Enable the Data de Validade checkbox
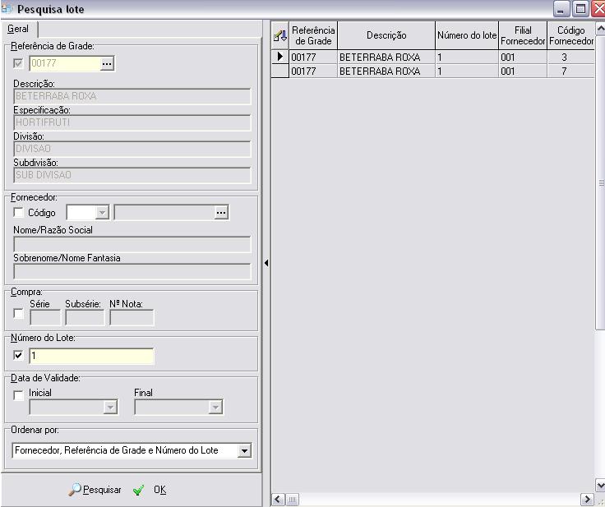 [x=19, y=395]
